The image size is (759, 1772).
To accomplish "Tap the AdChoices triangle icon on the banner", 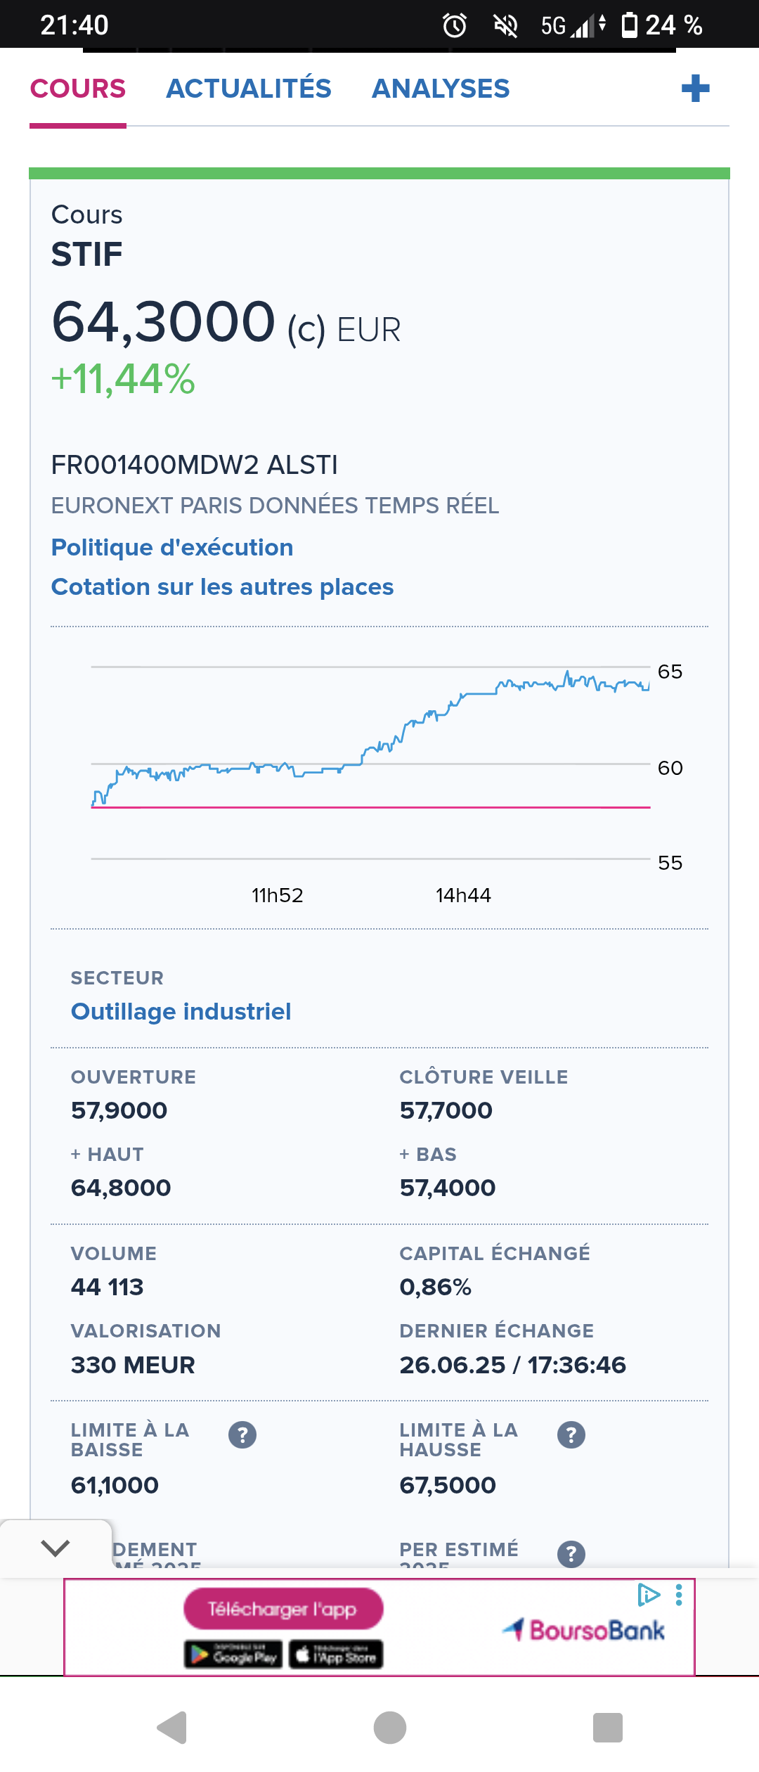I will [648, 1595].
